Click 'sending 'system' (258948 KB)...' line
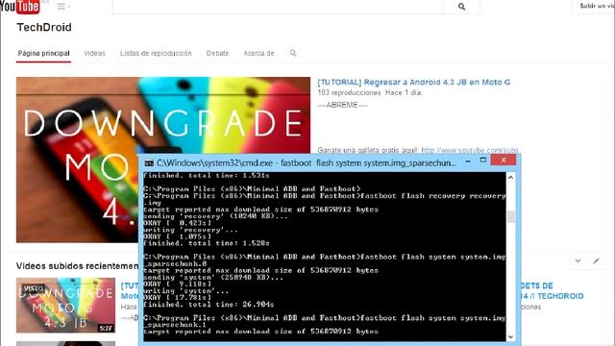615x346 pixels. pyautogui.click(x=213, y=278)
